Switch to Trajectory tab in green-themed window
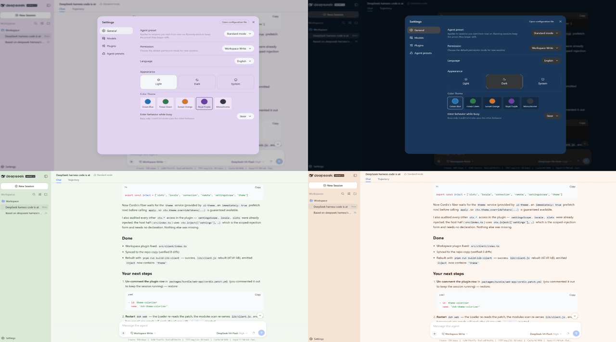 [x=74, y=180]
